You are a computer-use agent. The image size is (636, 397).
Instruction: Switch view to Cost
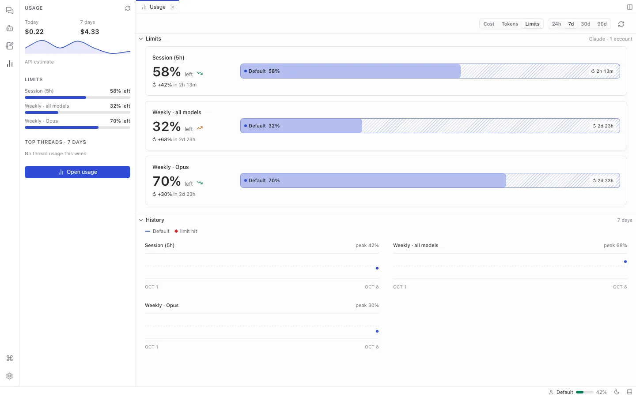click(x=489, y=24)
